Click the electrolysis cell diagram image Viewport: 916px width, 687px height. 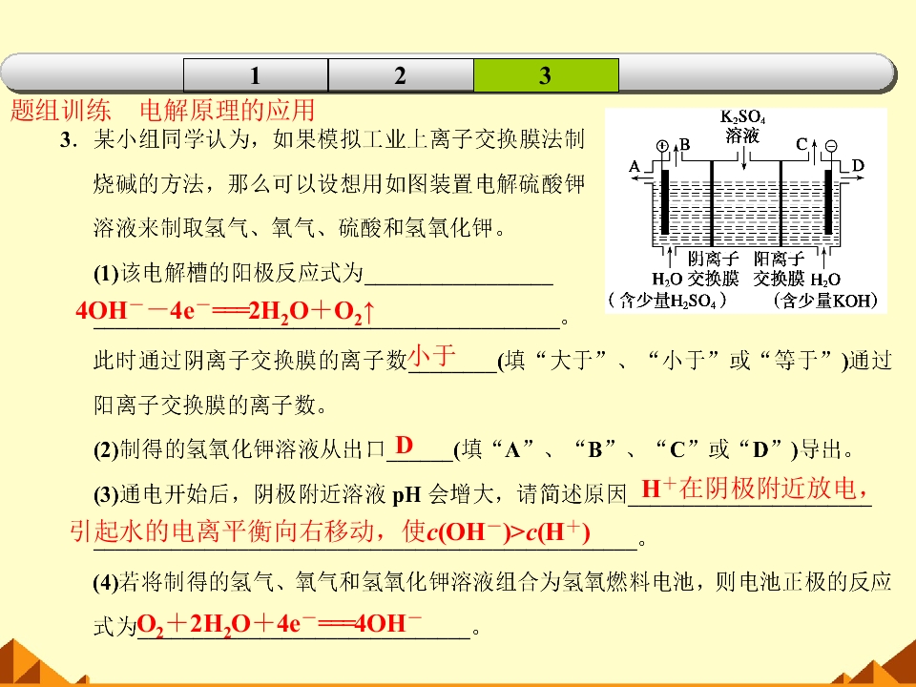(746, 210)
